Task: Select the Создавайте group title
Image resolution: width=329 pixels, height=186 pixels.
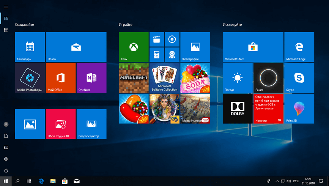Action: [24, 25]
